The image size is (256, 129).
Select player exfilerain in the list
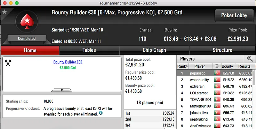pyautogui.click(x=199, y=86)
